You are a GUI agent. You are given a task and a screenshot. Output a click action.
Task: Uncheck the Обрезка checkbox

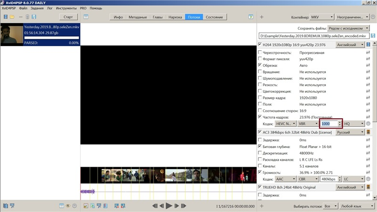(x=260, y=65)
